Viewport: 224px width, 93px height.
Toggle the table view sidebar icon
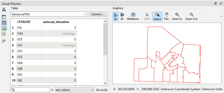point(4,22)
